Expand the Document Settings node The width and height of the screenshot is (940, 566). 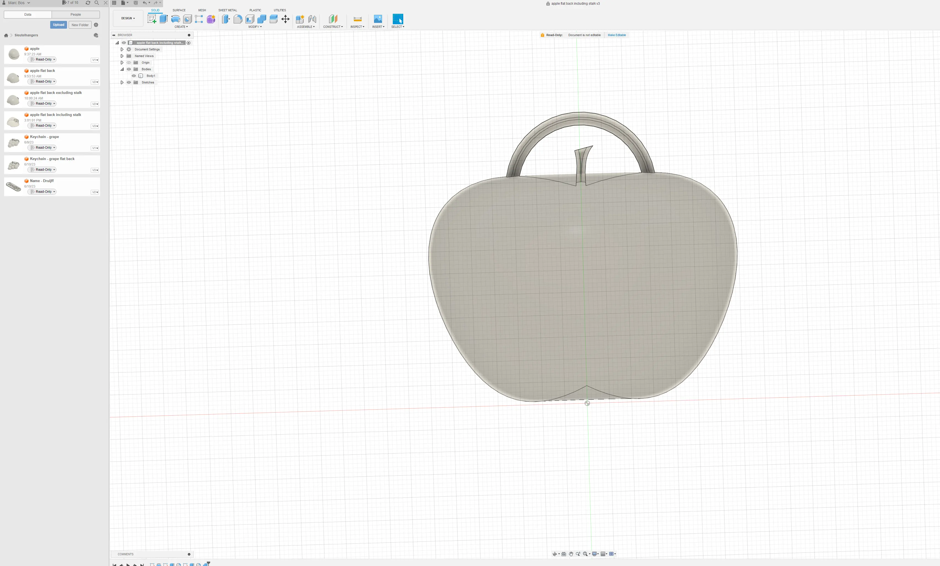[x=122, y=50]
